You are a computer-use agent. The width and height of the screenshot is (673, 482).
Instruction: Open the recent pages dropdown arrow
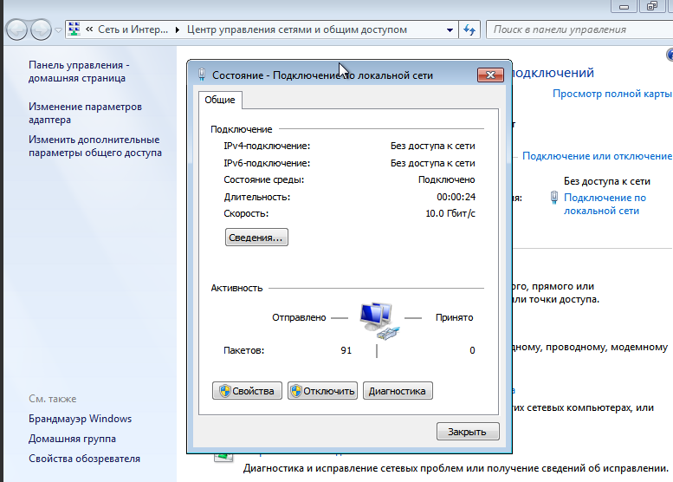[x=58, y=30]
